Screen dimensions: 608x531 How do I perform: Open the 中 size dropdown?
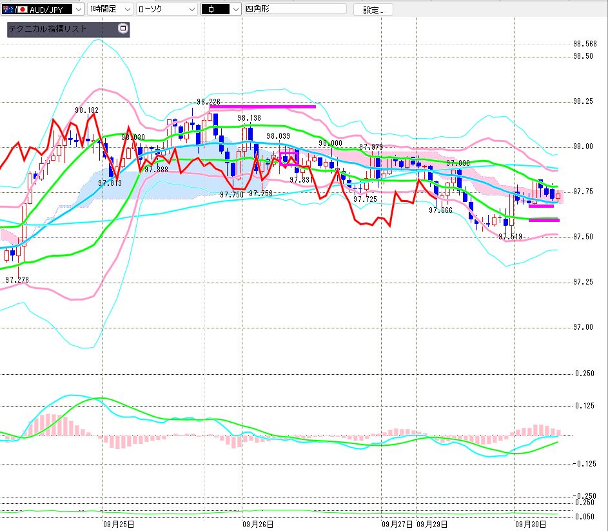235,10
